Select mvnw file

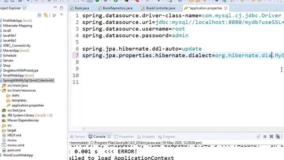[12, 140]
